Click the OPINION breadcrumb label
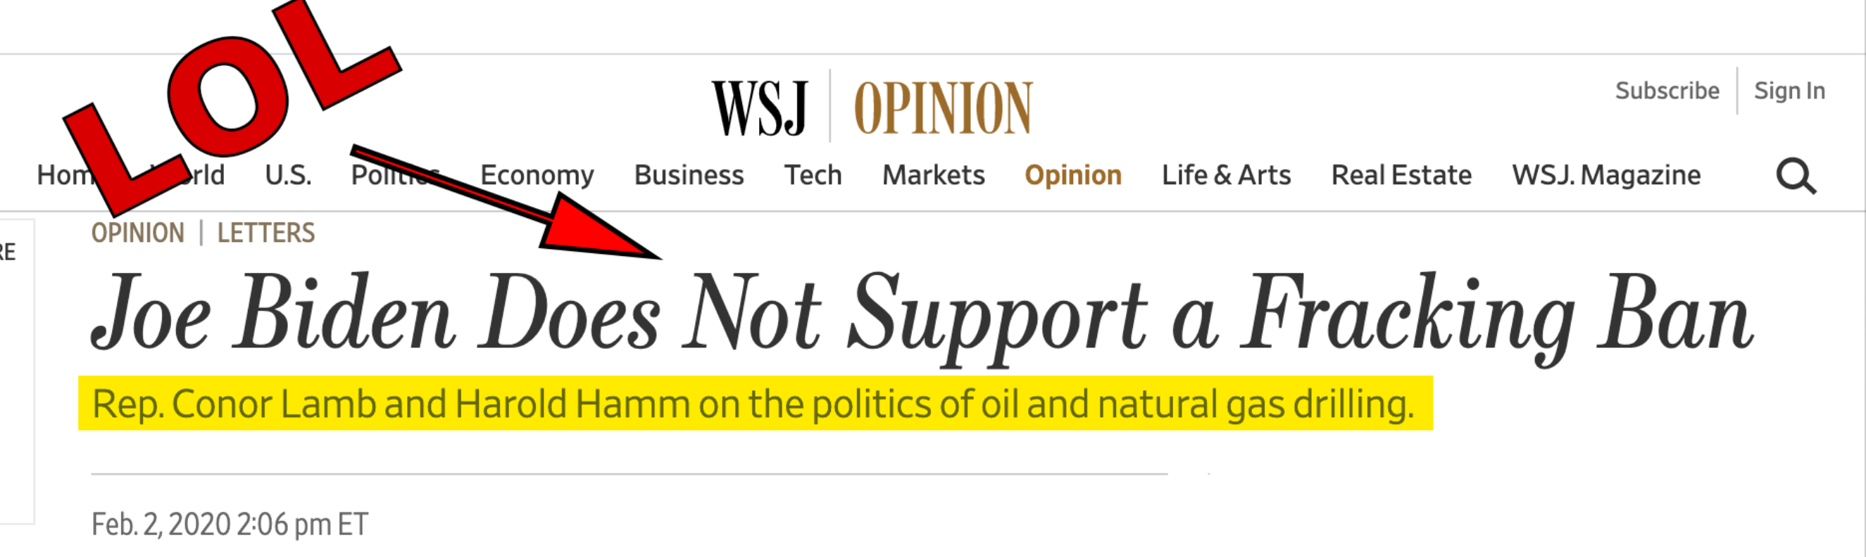1866x557 pixels. tap(137, 233)
